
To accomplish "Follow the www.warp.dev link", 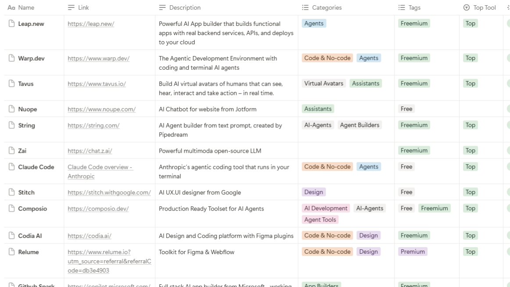I will (99, 58).
